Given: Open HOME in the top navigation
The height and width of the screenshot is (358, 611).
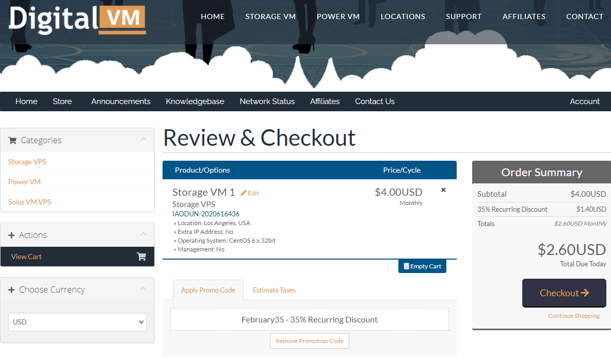Looking at the screenshot, I should coord(213,16).
